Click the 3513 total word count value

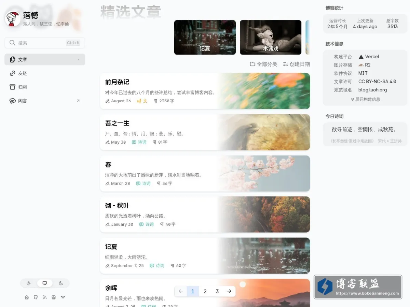click(x=393, y=27)
